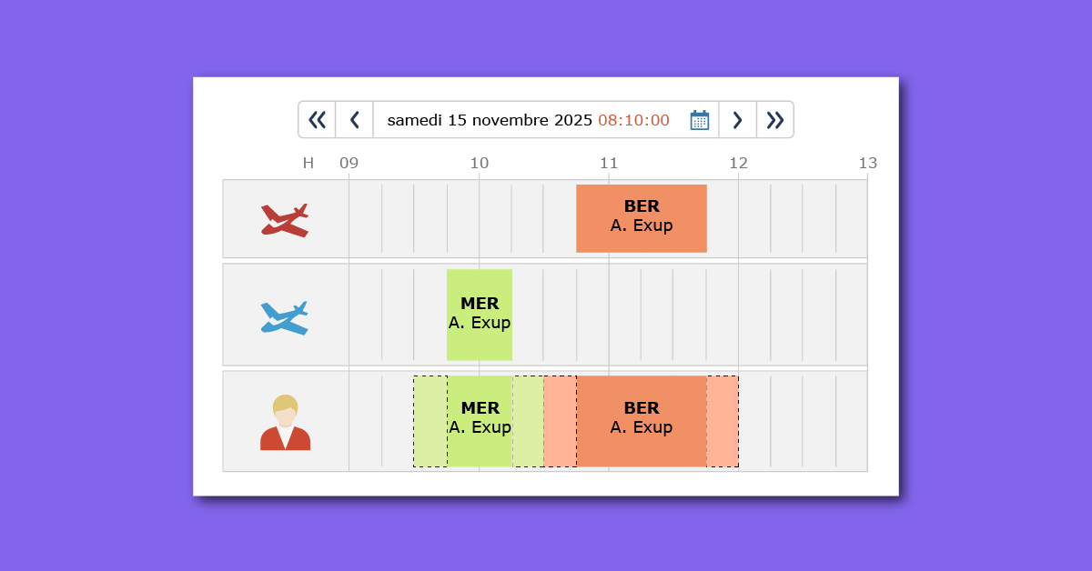Screen dimensions: 1092x571
Task: Open the BER booking on red airplane row
Action: 642,218
